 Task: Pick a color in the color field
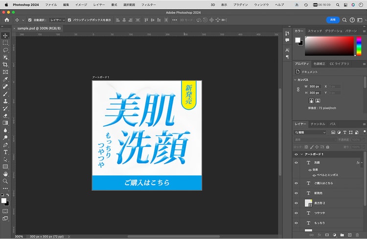329,46
